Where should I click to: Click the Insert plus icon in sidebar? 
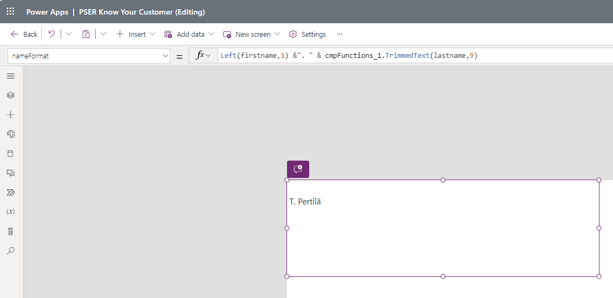(x=10, y=115)
